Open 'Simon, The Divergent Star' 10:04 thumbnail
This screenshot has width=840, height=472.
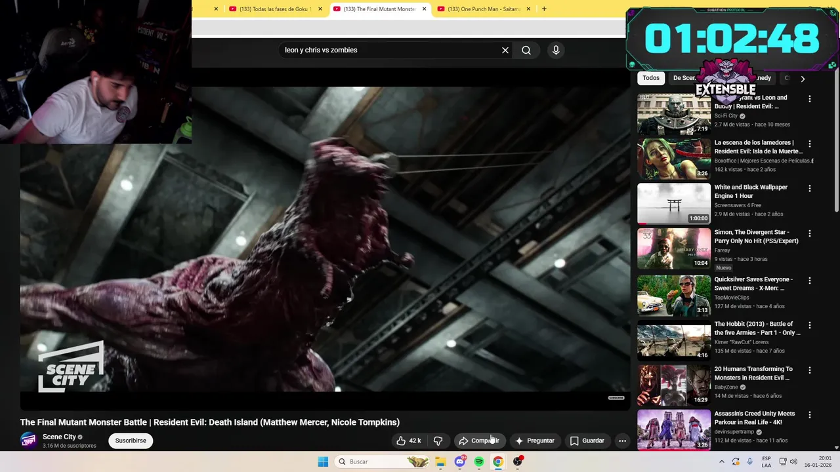click(x=674, y=248)
